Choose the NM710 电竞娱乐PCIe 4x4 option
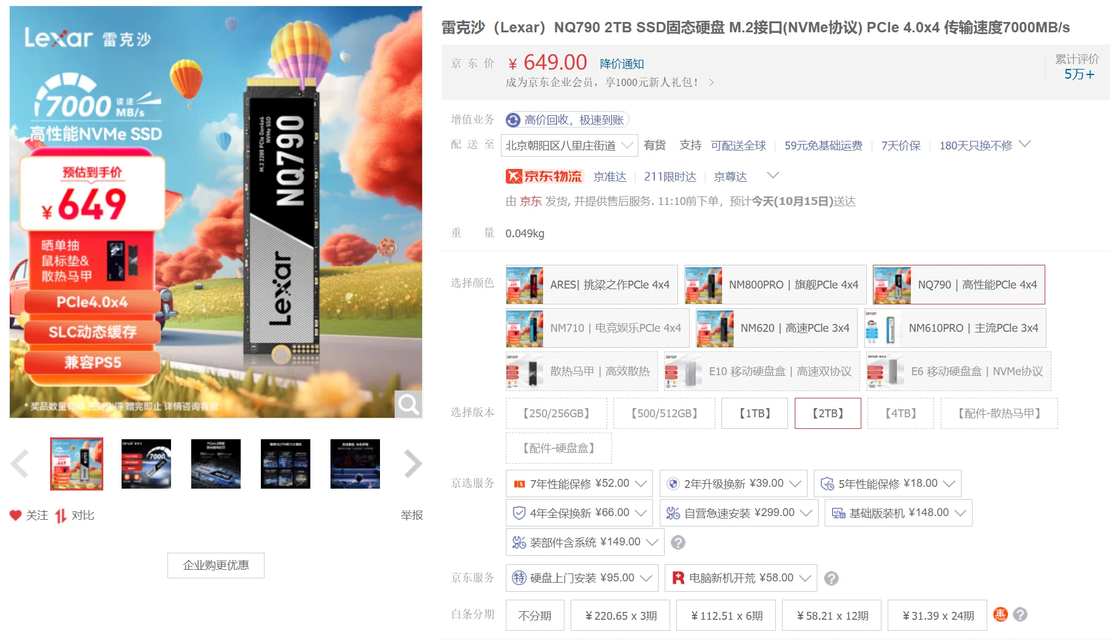Image resolution: width=1110 pixels, height=643 pixels. pos(597,328)
